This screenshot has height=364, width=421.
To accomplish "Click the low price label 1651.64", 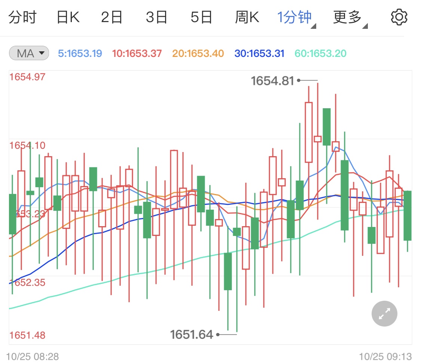I will 192,335.
